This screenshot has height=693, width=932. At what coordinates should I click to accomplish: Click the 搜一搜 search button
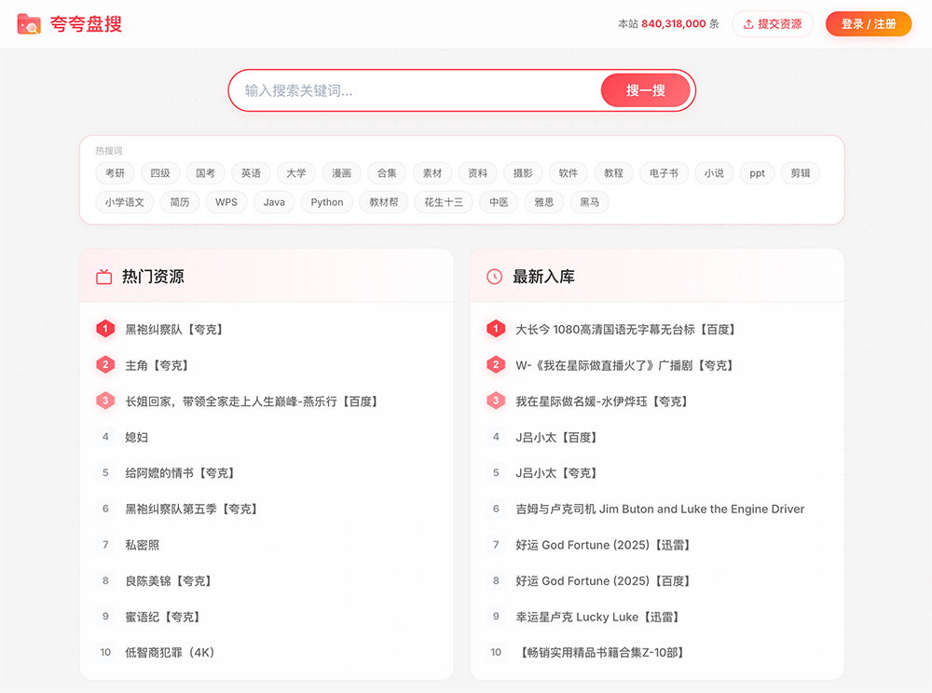(646, 90)
